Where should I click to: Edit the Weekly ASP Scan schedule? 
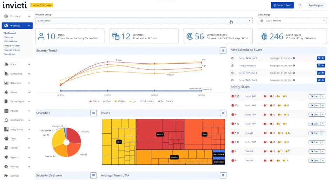[321, 65]
